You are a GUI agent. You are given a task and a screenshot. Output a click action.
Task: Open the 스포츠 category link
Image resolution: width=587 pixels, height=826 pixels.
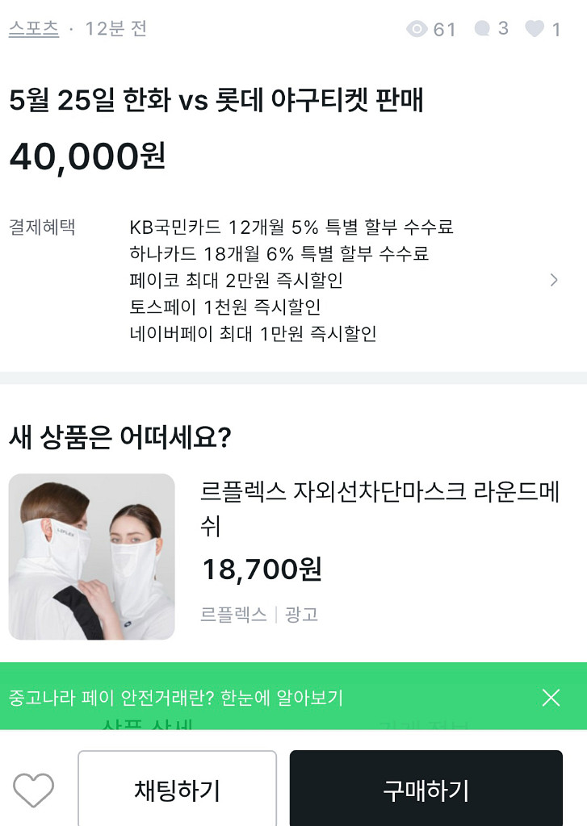pyautogui.click(x=34, y=28)
